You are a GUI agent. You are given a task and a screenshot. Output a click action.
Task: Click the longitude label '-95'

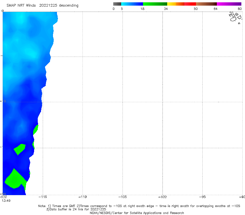point(203,197)
